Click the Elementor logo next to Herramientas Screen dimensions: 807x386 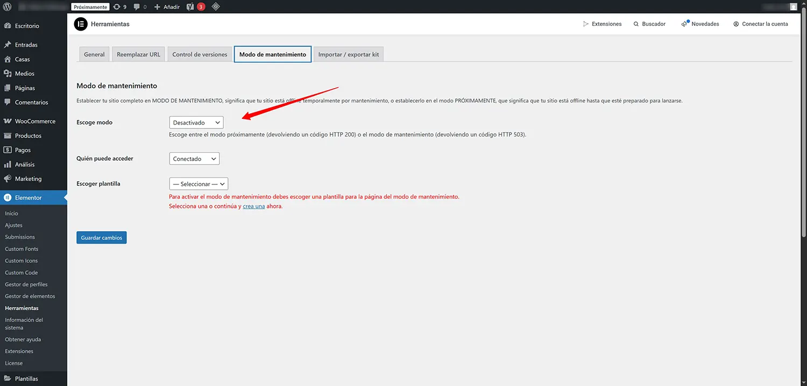(x=80, y=24)
